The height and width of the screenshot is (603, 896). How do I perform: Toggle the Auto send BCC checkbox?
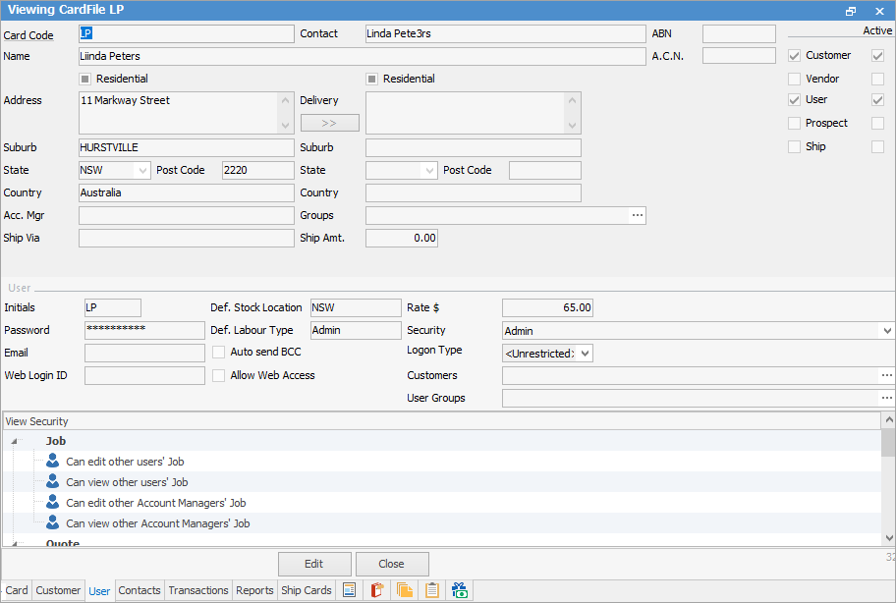219,352
